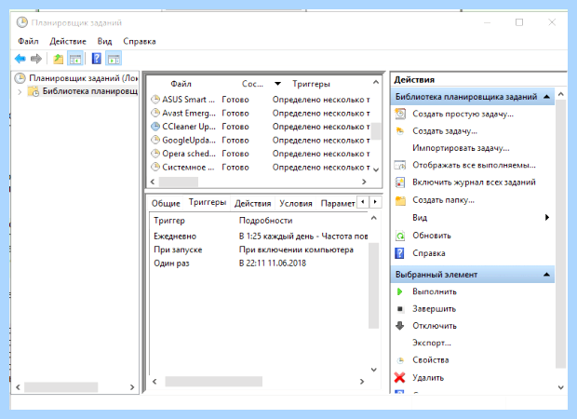The width and height of the screenshot is (577, 419).
Task: Open the Файл menu
Action: [x=28, y=41]
